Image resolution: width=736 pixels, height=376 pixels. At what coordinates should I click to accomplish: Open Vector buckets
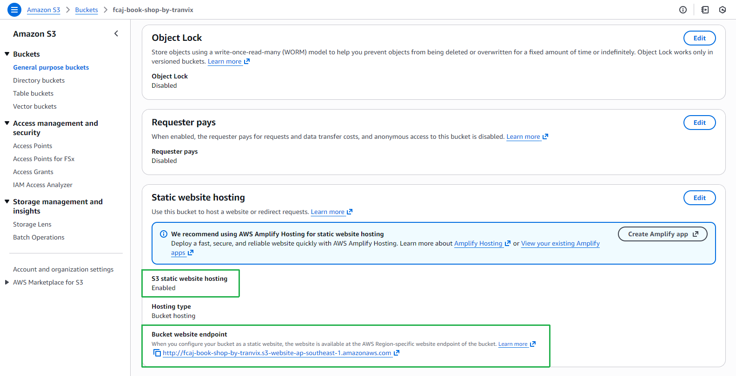(34, 106)
